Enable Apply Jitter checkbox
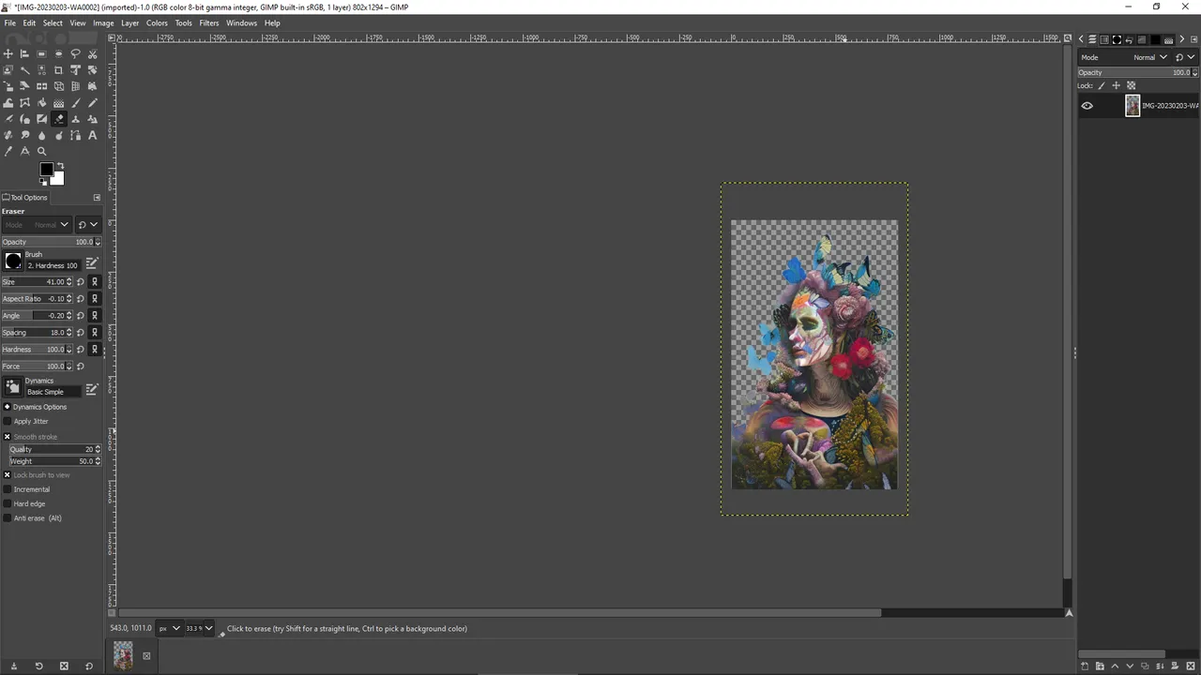1201x675 pixels. [8, 421]
